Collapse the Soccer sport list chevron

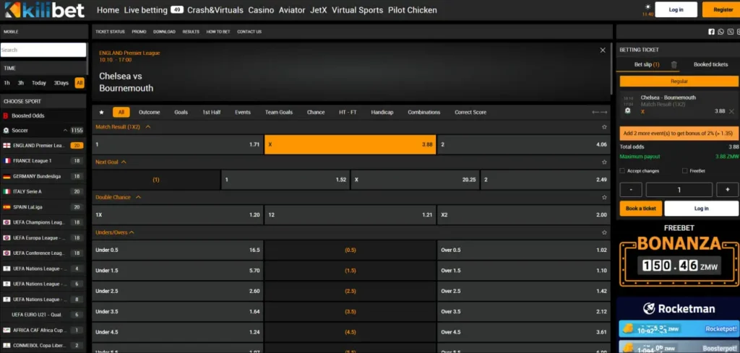click(65, 130)
